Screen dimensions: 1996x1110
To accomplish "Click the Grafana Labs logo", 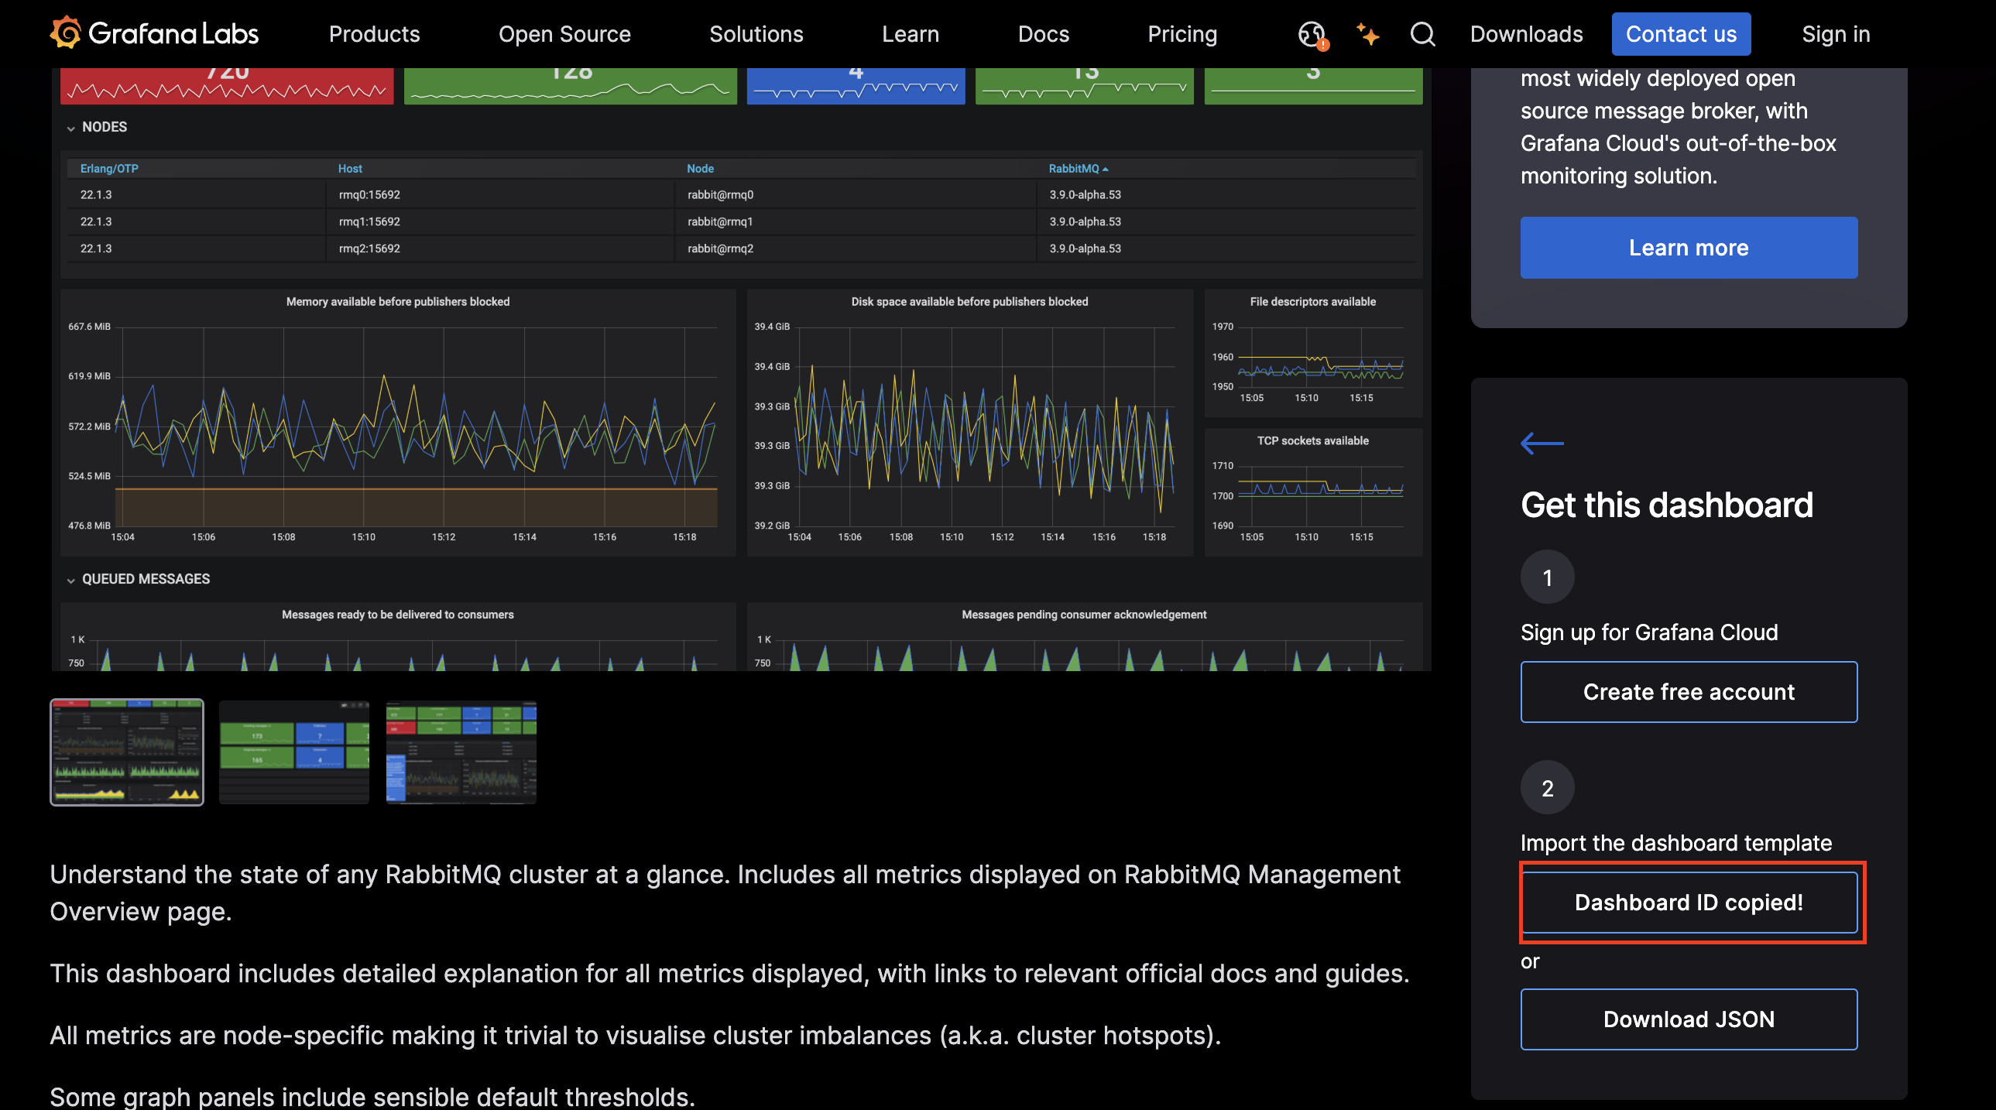I will 154,33.
